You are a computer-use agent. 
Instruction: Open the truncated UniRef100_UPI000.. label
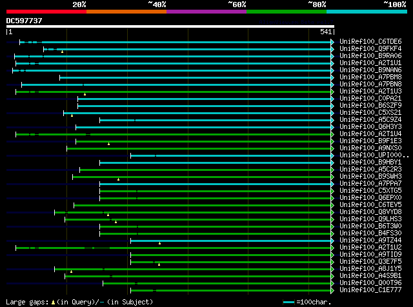pos(374,155)
